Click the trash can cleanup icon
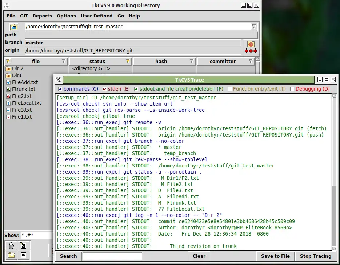 click(11, 246)
